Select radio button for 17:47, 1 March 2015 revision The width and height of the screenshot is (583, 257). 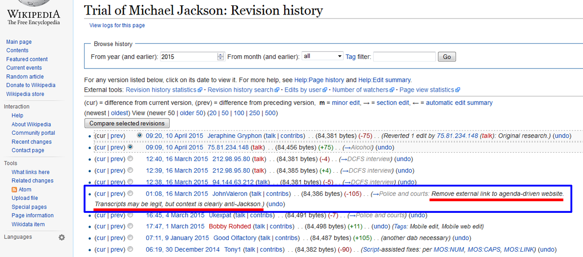[x=130, y=226]
